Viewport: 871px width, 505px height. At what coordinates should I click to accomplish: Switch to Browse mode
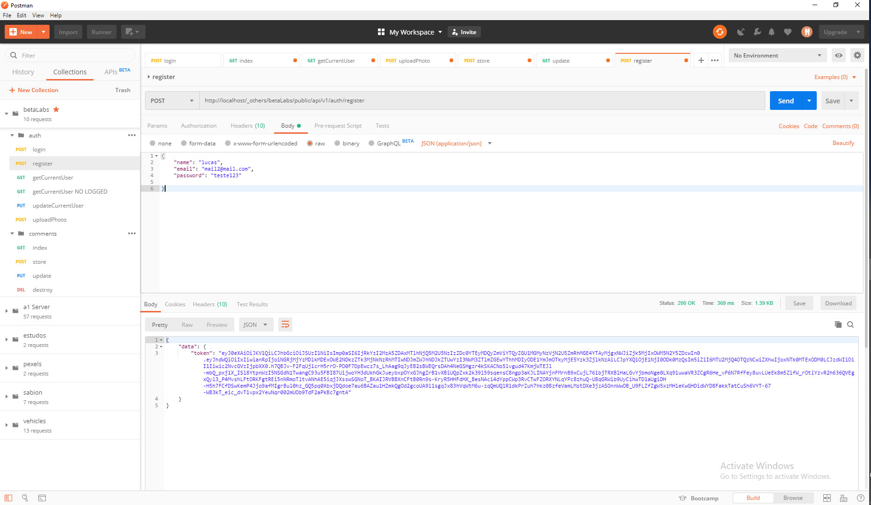click(793, 498)
